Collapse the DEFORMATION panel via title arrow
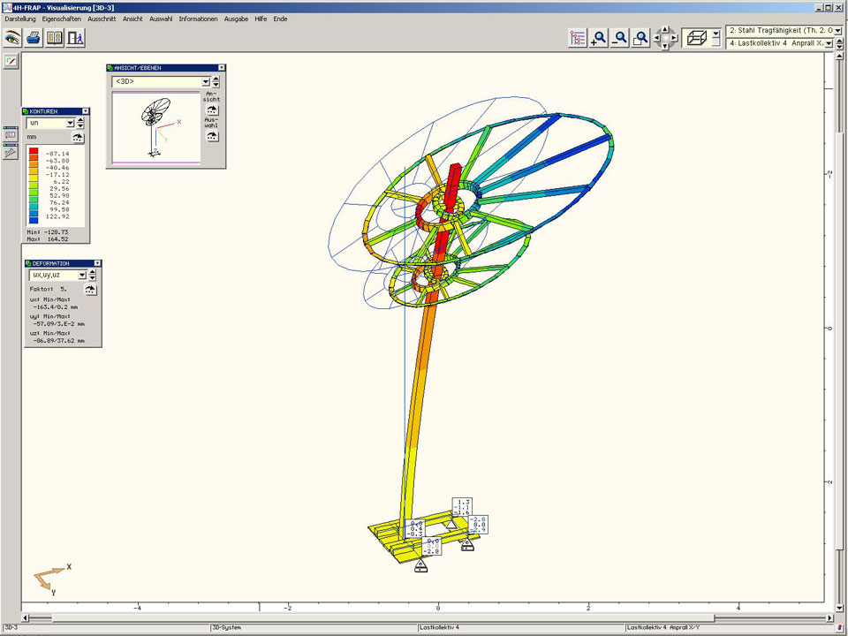The width and height of the screenshot is (848, 636). click(x=96, y=263)
